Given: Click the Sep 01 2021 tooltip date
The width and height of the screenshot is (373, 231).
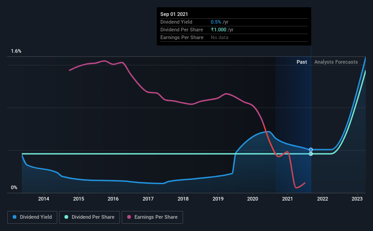Looking at the screenshot, I should 174,14.
